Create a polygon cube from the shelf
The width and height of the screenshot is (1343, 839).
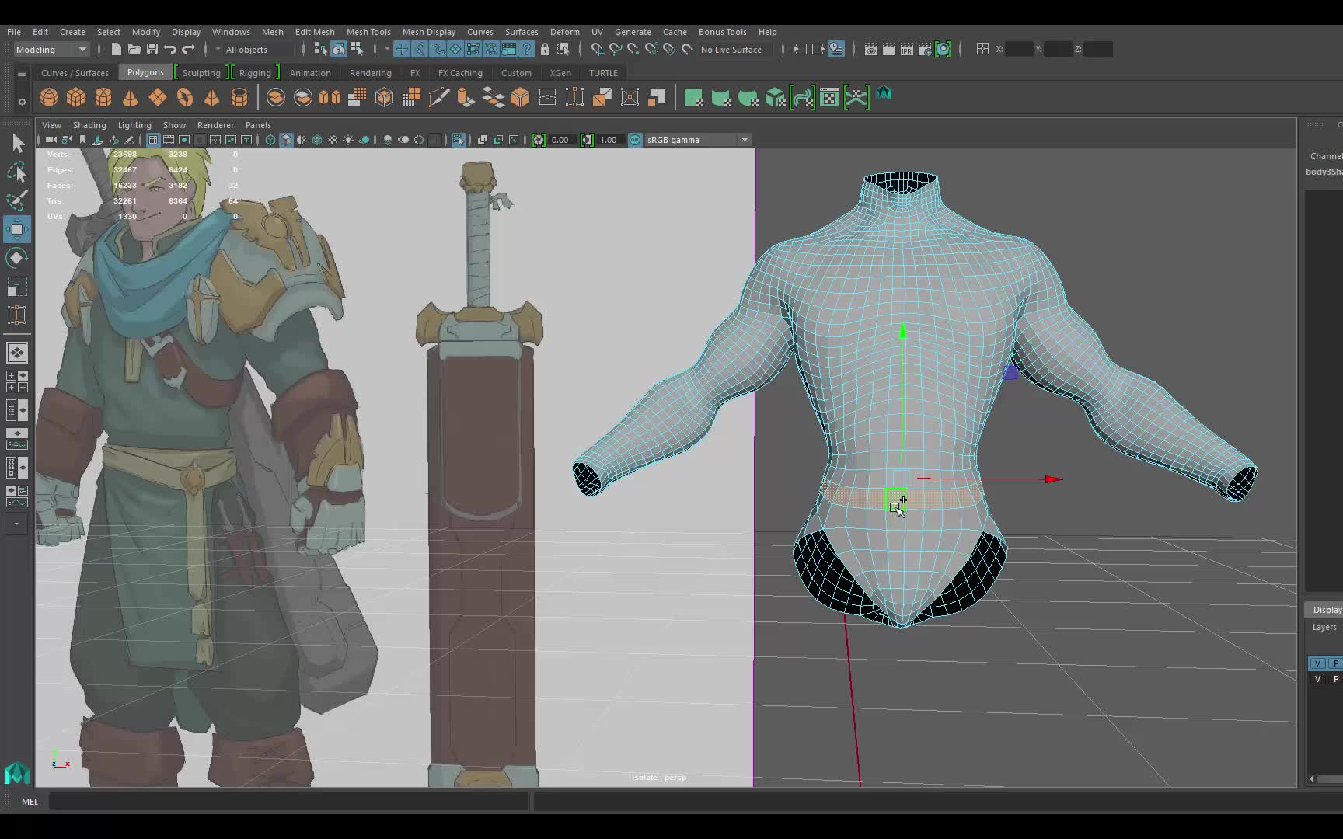(x=75, y=97)
